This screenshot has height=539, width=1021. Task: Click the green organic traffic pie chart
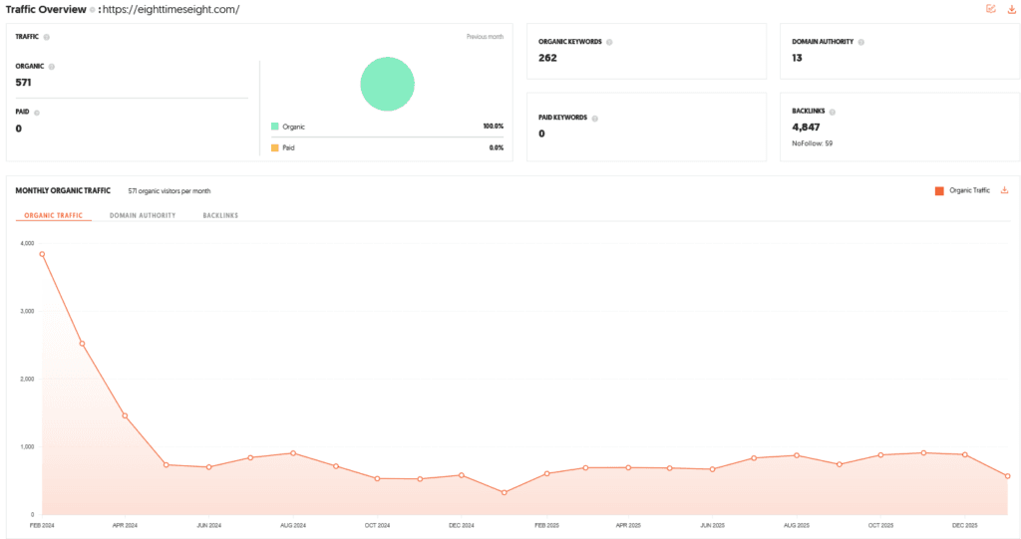[x=388, y=84]
